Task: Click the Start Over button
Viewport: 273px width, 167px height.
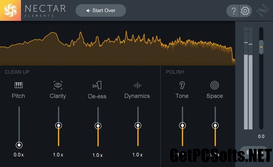Action: (101, 11)
